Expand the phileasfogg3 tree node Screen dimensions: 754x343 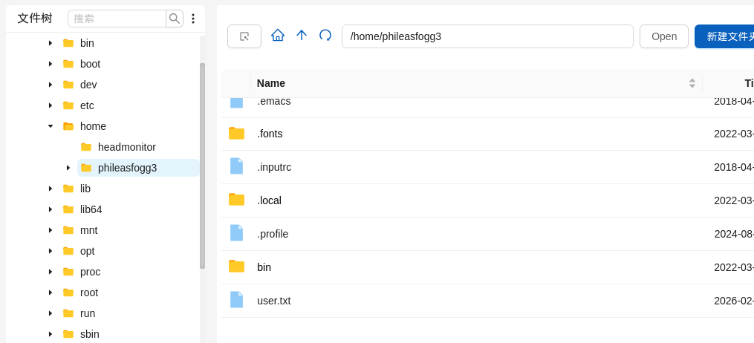68,168
